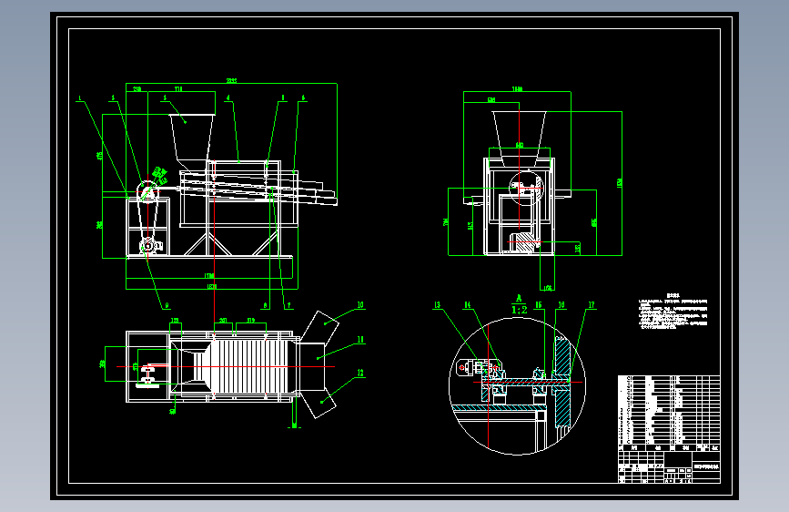Image resolution: width=789 pixels, height=512 pixels.
Task: Click part callout number 7
Action: point(288,305)
